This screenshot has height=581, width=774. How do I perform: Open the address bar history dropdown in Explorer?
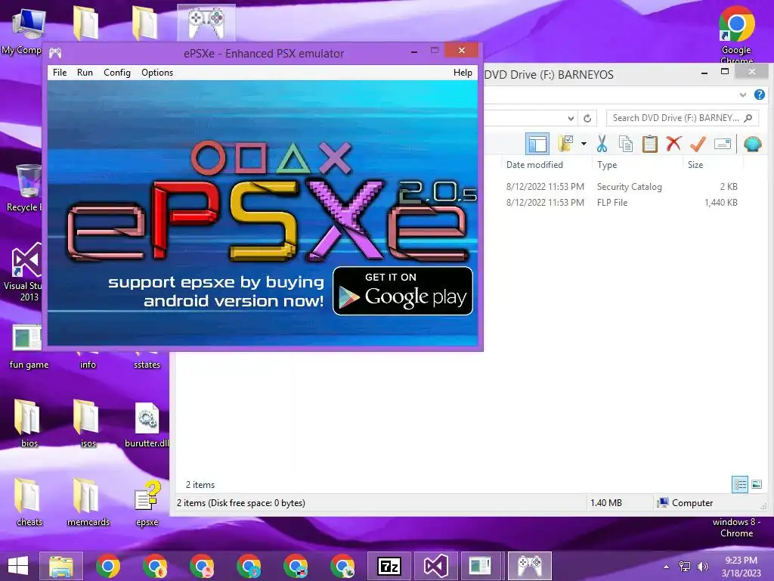pos(571,118)
